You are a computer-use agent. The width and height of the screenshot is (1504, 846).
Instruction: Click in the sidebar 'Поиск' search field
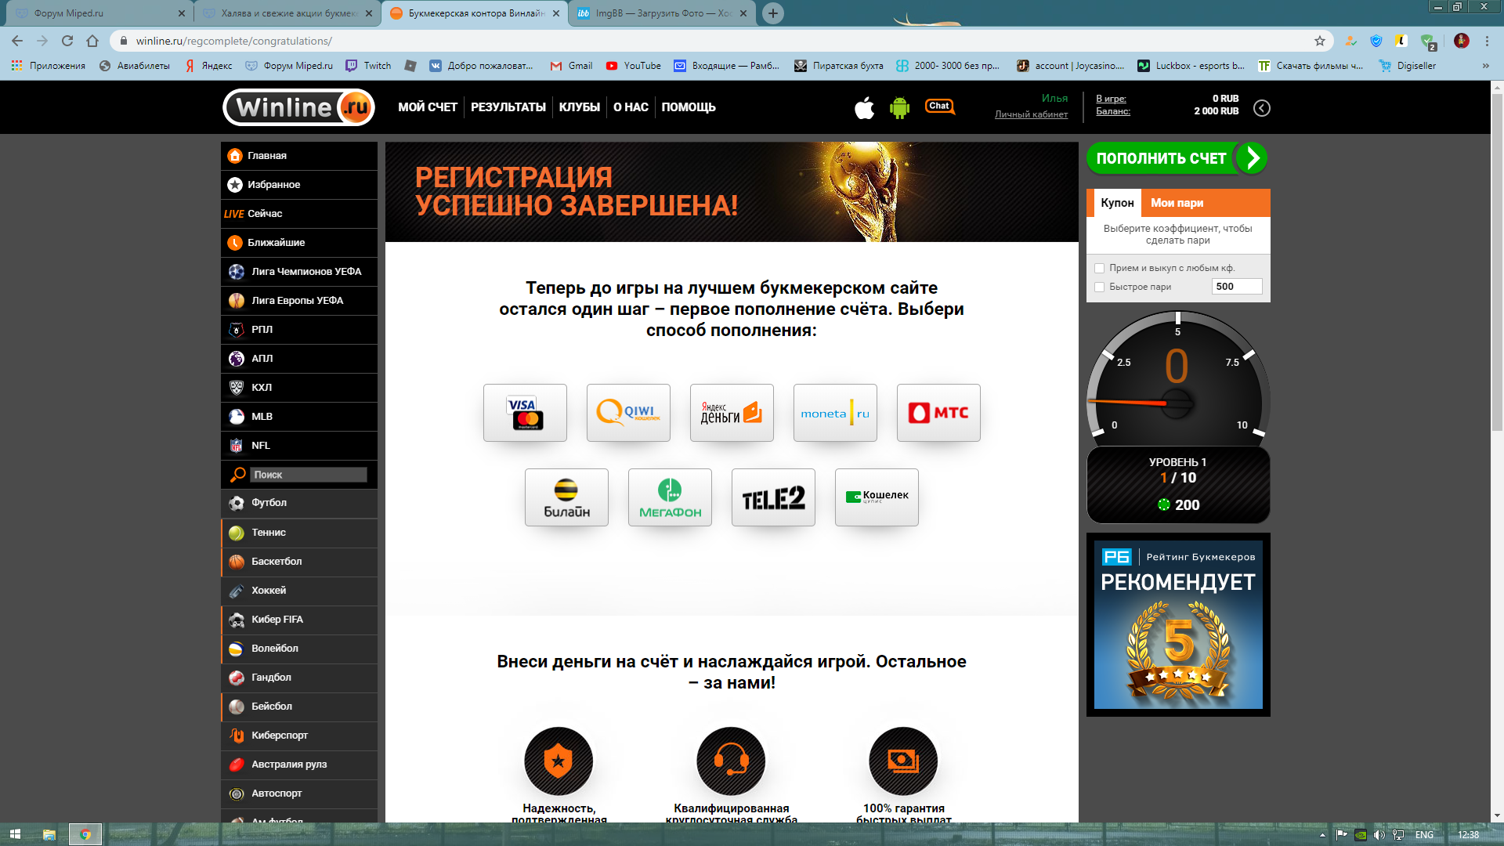(309, 475)
